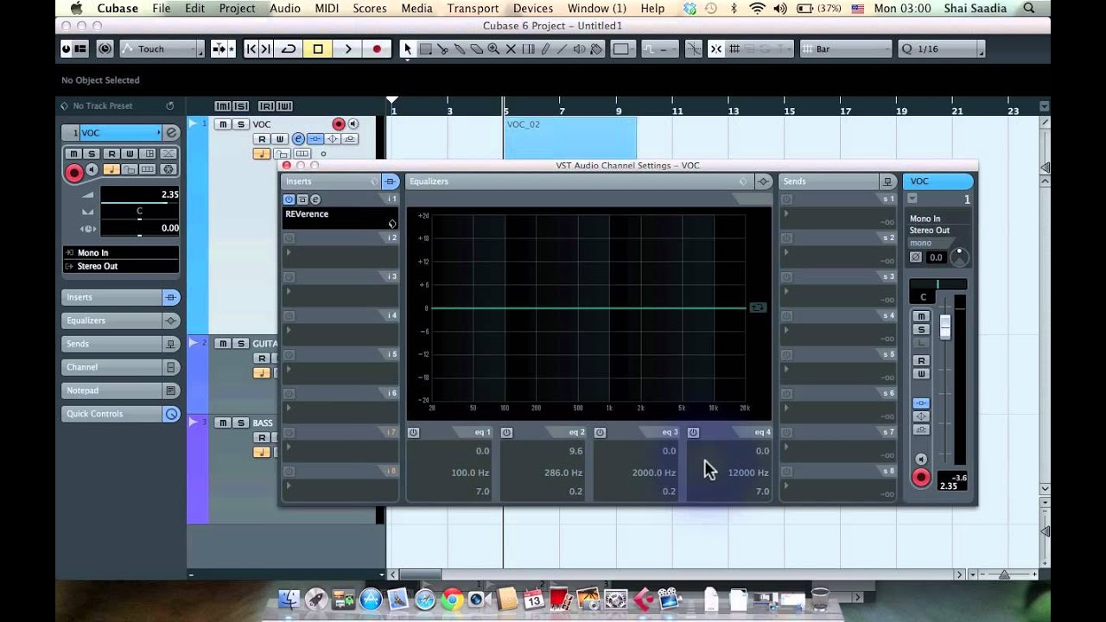Select the Range Selection tool
This screenshot has height=622, width=1106.
click(x=425, y=49)
